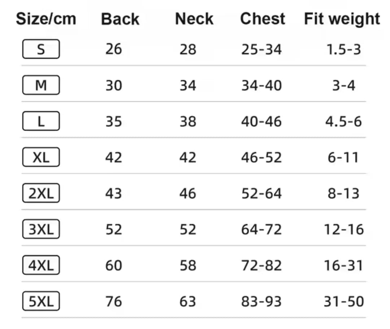Click the Neck column header
The image size is (390, 329).
[194, 19]
